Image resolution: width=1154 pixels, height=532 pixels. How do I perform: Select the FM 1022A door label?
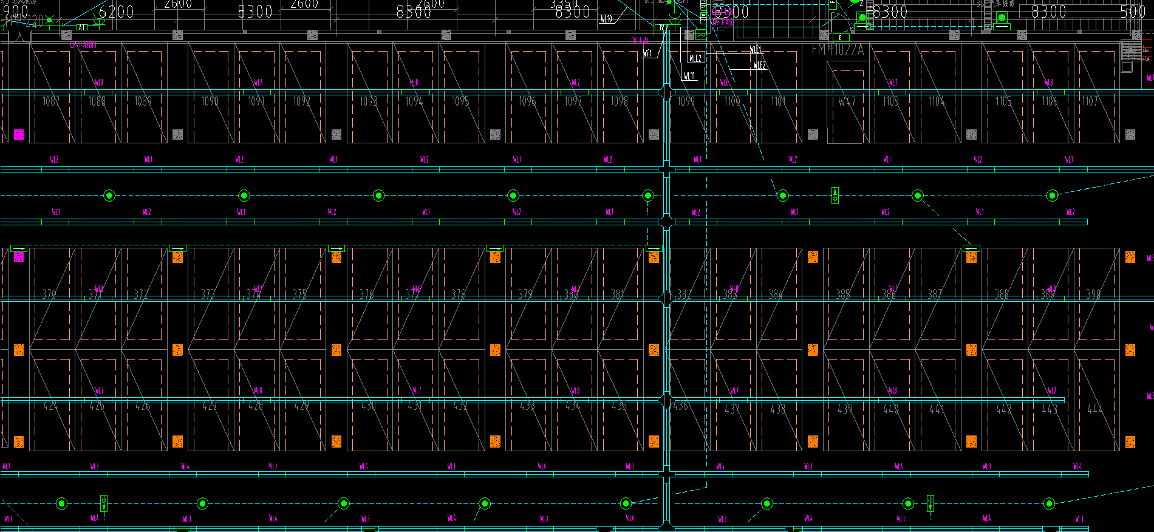click(838, 50)
